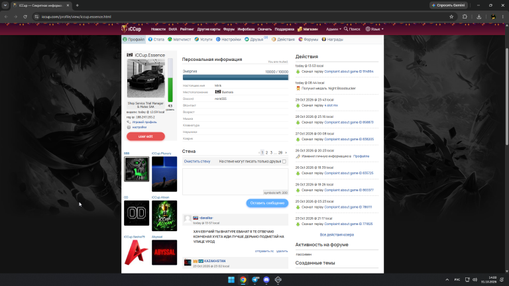Go to wall page 28
The image size is (509, 286).
click(x=280, y=152)
